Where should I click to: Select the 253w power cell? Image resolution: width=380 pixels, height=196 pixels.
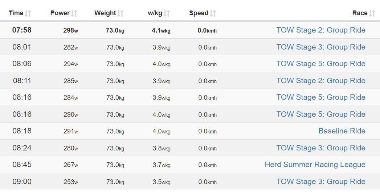(70, 182)
